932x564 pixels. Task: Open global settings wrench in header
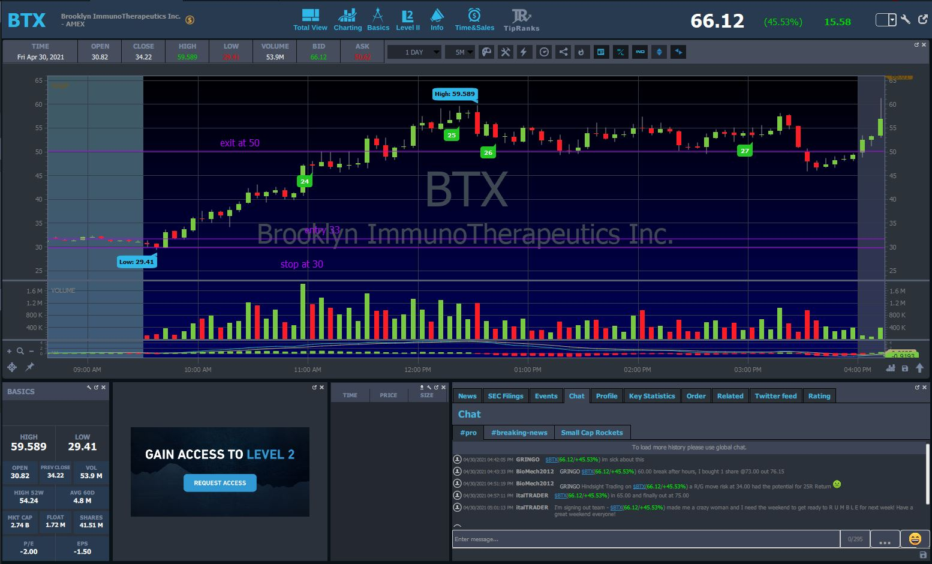[906, 20]
